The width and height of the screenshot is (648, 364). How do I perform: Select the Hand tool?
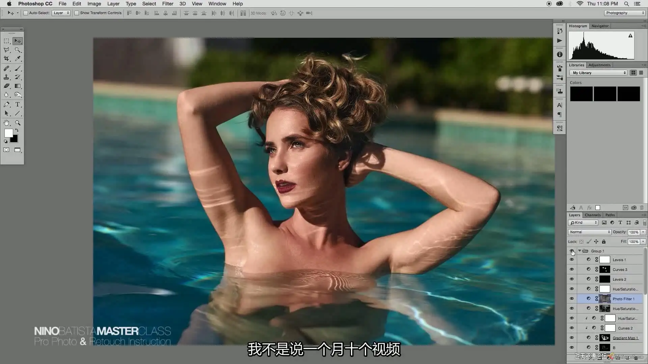click(x=6, y=123)
